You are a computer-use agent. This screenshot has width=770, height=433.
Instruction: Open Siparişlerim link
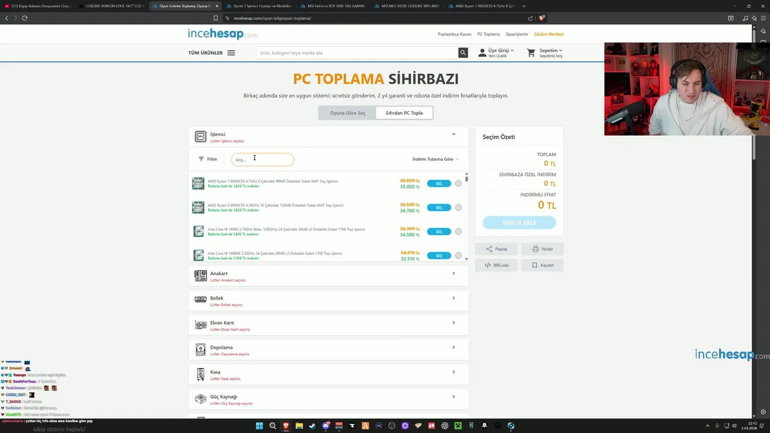[517, 34]
